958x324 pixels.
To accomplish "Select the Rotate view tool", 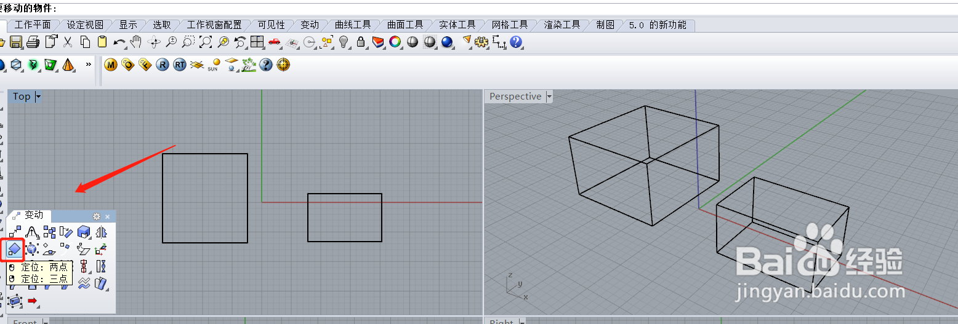I will click(x=154, y=42).
